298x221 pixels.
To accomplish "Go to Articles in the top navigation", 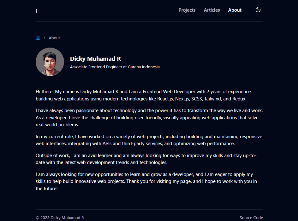I will coord(212,10).
